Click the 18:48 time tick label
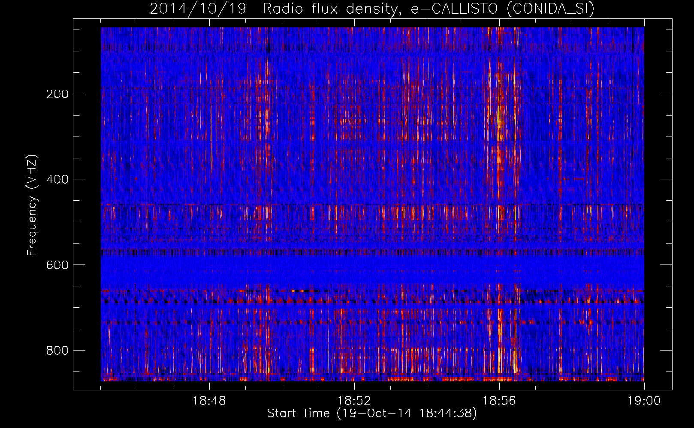The height and width of the screenshot is (428, 694). coord(209,401)
